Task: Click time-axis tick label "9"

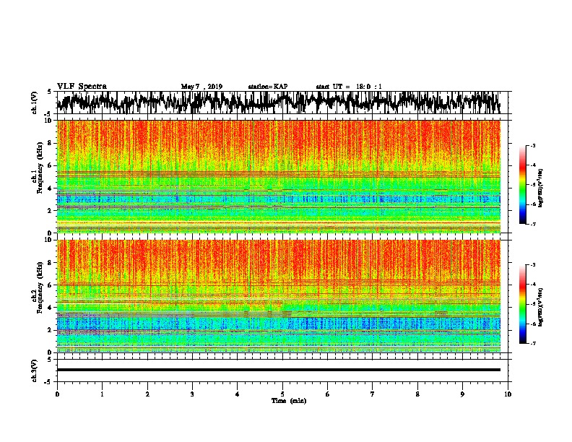Action: [462, 394]
